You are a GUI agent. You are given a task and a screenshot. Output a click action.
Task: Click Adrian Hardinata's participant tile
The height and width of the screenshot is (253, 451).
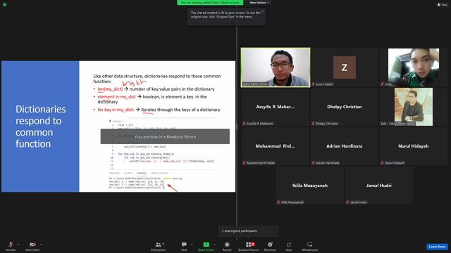point(345,146)
